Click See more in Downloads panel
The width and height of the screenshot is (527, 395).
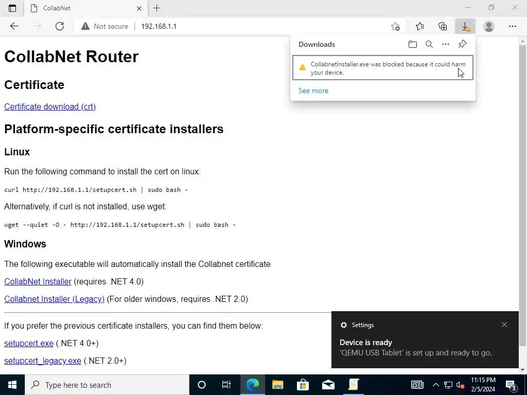[313, 91]
